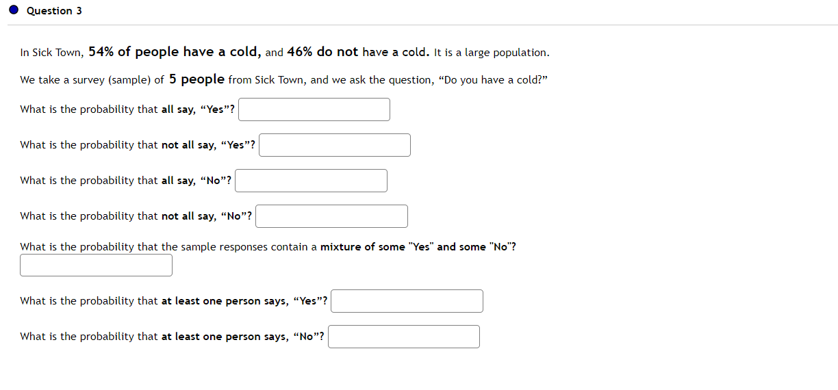Click the bold phrase all say, No in third question
Image resolution: width=838 pixels, height=390 pixels.
[x=196, y=181]
